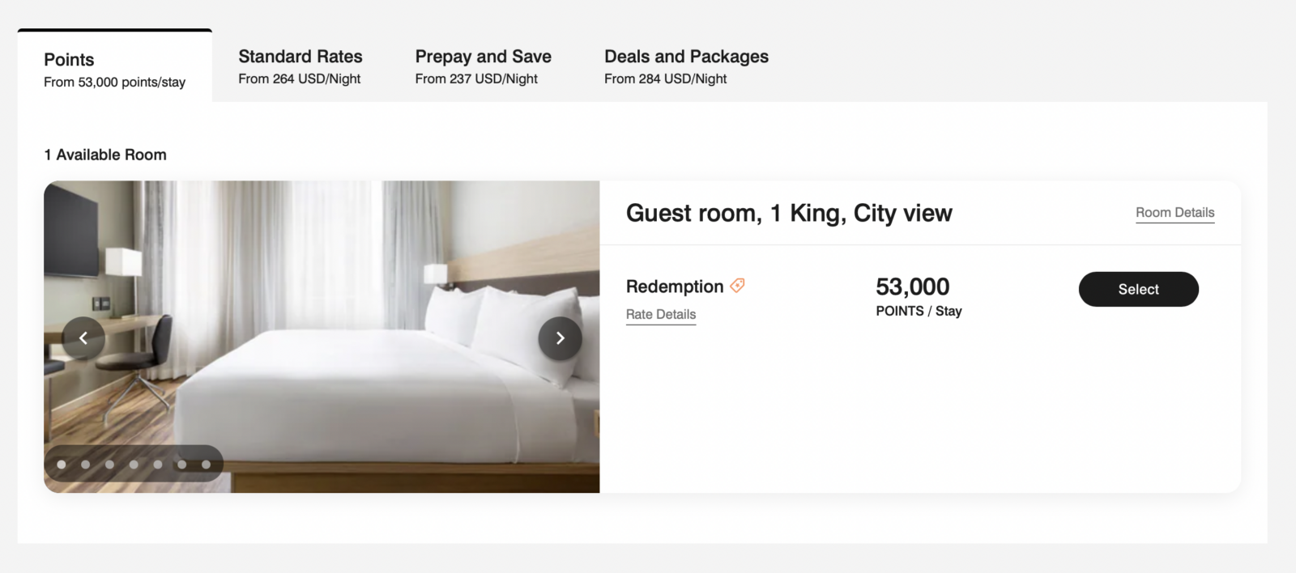Open the Points tab
The height and width of the screenshot is (573, 1296).
pyautogui.click(x=114, y=70)
